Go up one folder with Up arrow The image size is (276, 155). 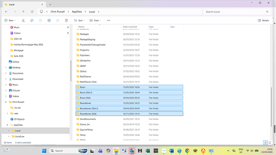click(x=24, y=12)
